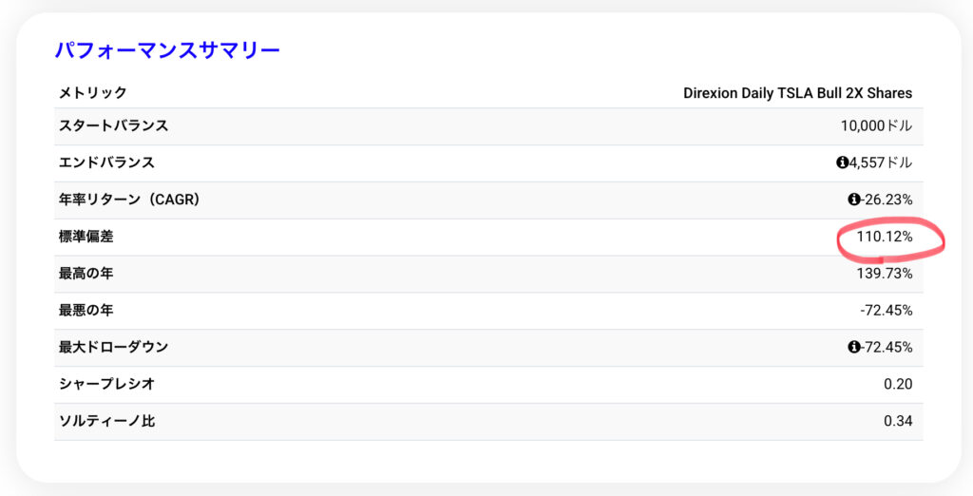Click the スタートバランス row label
Viewport: 973px width, 496px height.
pyautogui.click(x=114, y=125)
